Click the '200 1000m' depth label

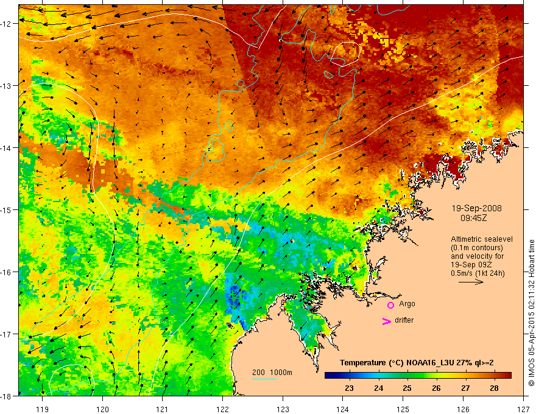coord(272,373)
